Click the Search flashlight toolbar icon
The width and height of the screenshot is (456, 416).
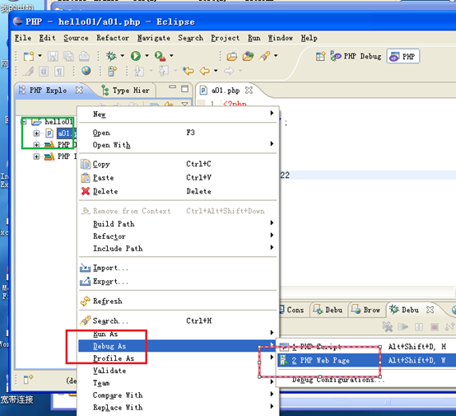(x=265, y=56)
